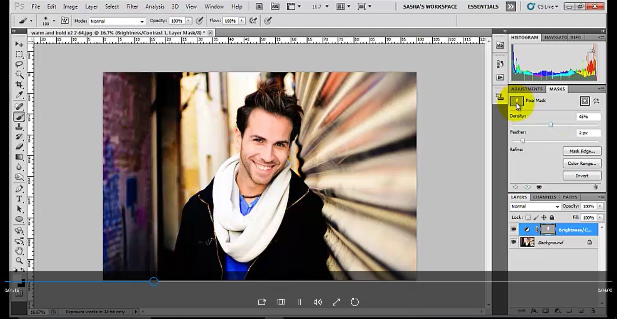Hide the Background layer

point(513,242)
